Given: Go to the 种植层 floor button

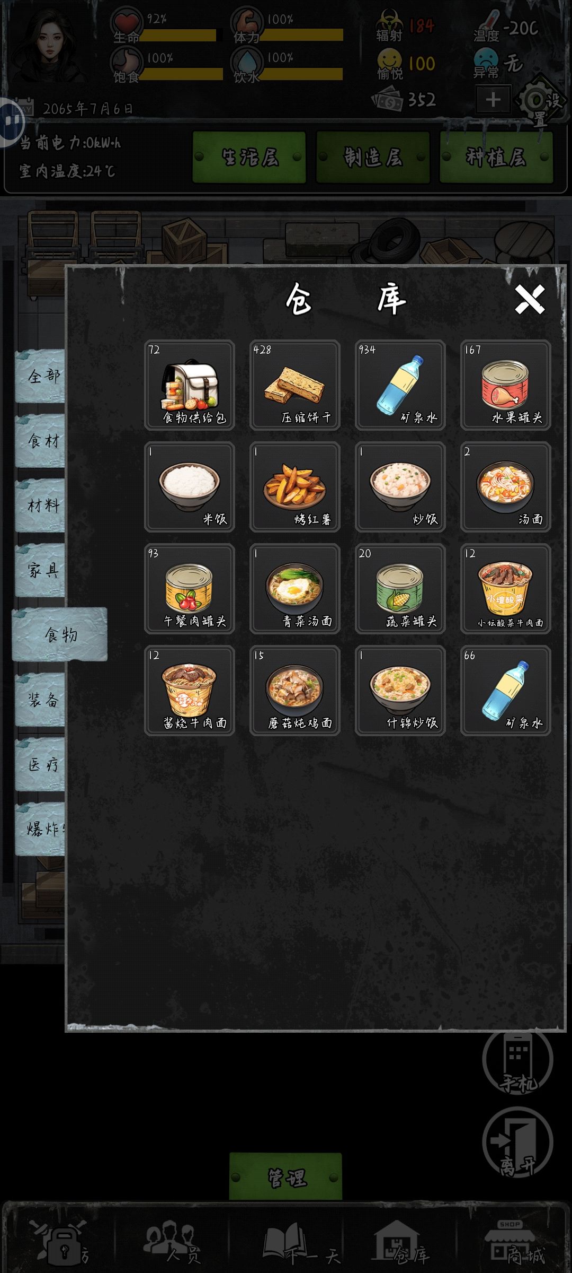Looking at the screenshot, I should coord(496,157).
